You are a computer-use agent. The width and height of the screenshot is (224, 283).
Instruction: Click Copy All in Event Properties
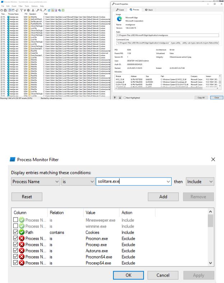click(x=201, y=98)
